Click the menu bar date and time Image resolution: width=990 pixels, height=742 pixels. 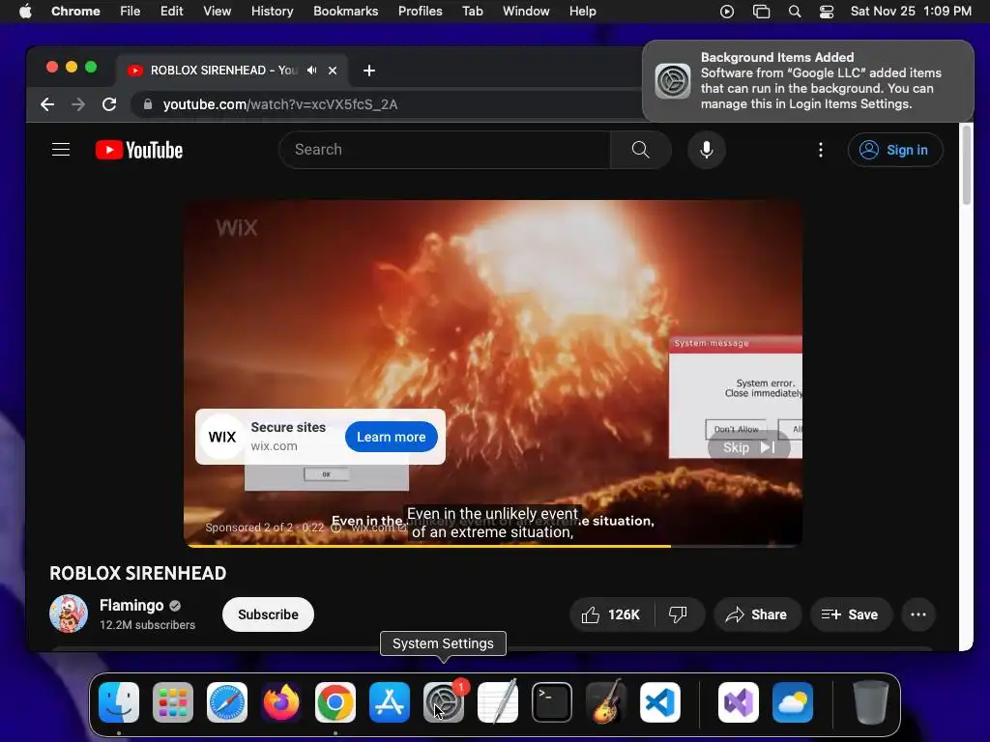click(x=911, y=12)
